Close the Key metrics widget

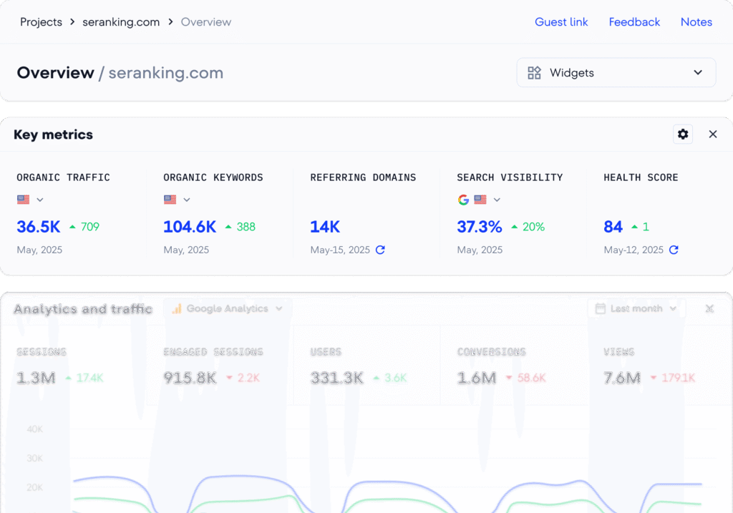713,134
